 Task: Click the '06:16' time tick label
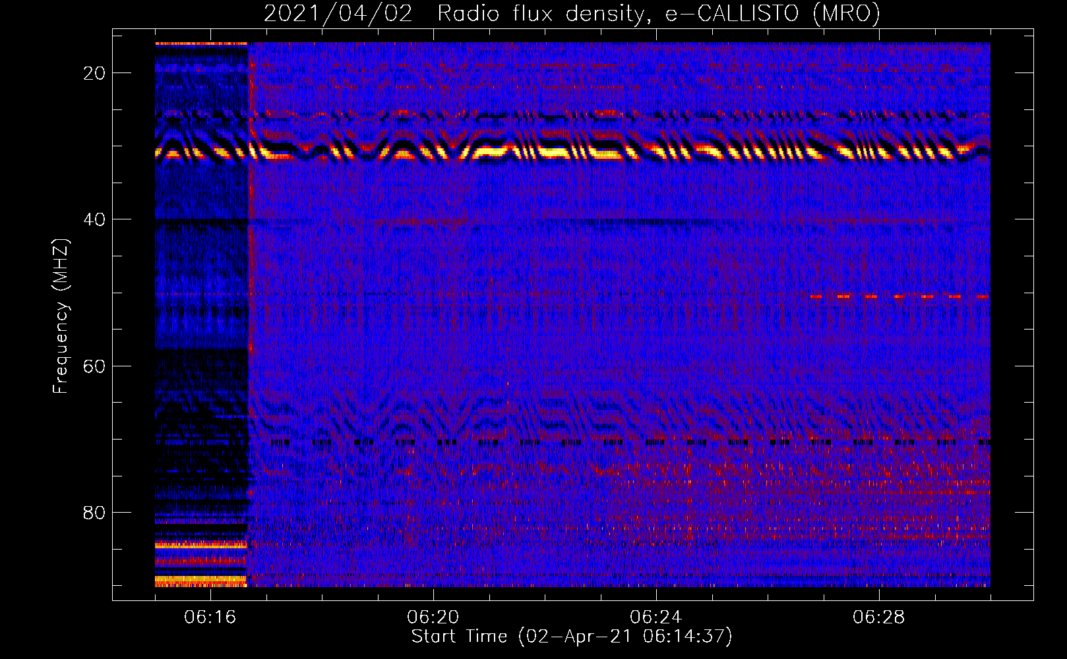pyautogui.click(x=210, y=617)
